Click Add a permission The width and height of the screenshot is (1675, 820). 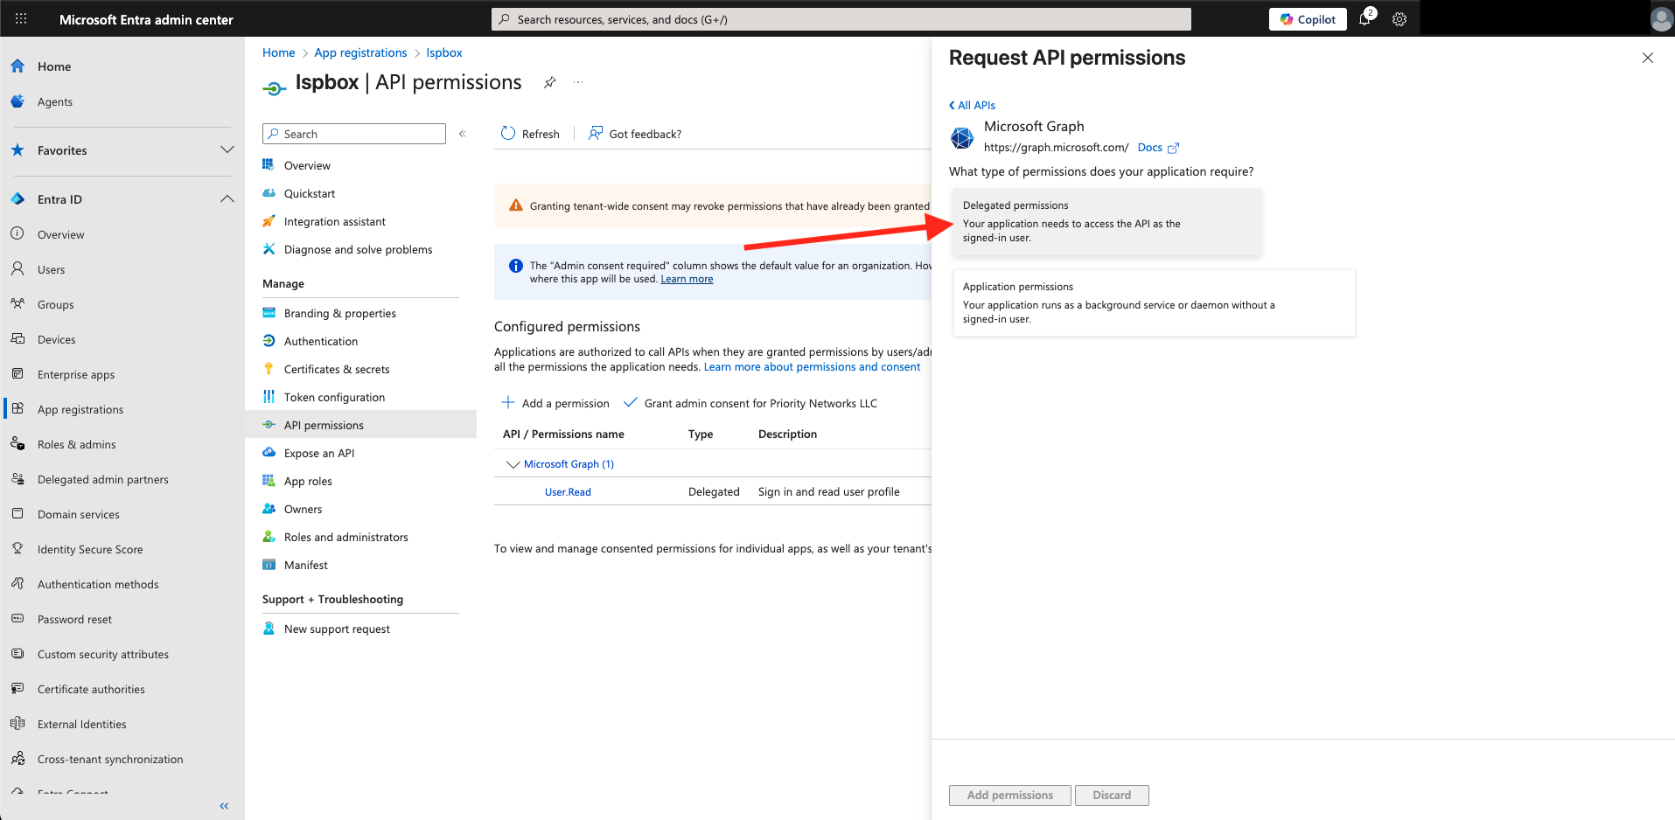point(555,403)
